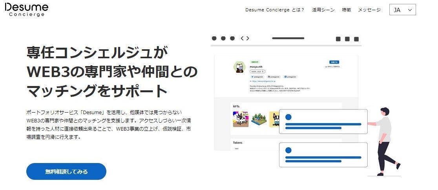Click the 無料相談してみる button
The image size is (438, 190).
click(x=66, y=171)
